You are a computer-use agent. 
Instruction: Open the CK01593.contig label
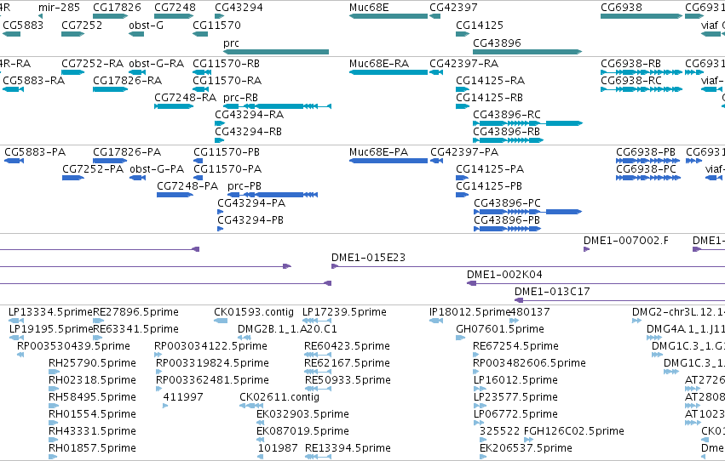[x=254, y=312]
